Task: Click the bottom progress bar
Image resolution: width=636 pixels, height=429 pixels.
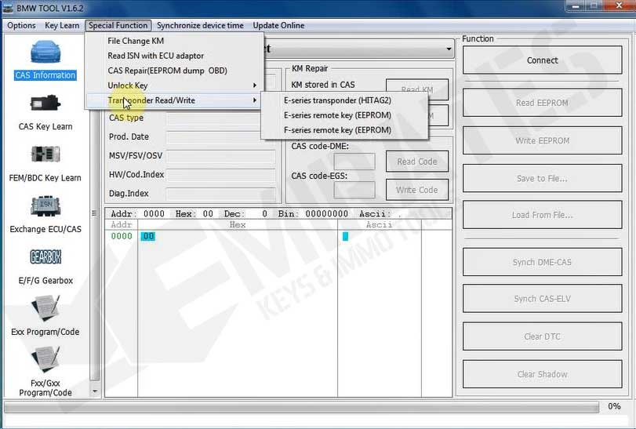Action: pos(301,407)
